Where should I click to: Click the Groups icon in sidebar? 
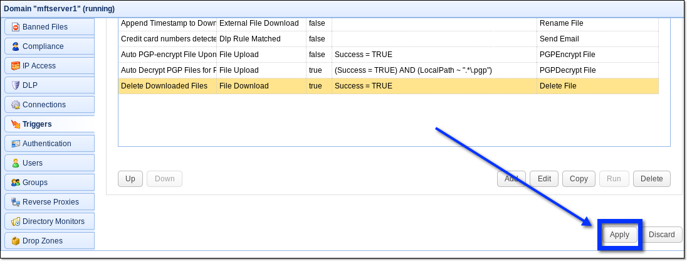pos(16,183)
